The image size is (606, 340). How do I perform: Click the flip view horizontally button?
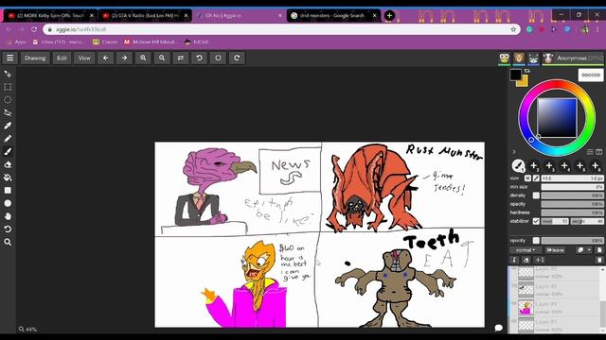point(181,58)
